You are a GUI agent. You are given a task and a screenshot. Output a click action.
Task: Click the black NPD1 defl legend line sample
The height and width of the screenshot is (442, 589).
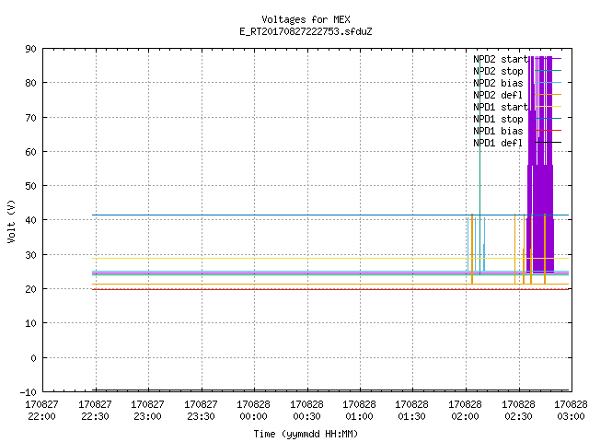click(549, 143)
